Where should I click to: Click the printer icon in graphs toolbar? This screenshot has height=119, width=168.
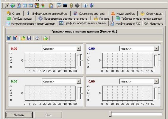click(37, 38)
